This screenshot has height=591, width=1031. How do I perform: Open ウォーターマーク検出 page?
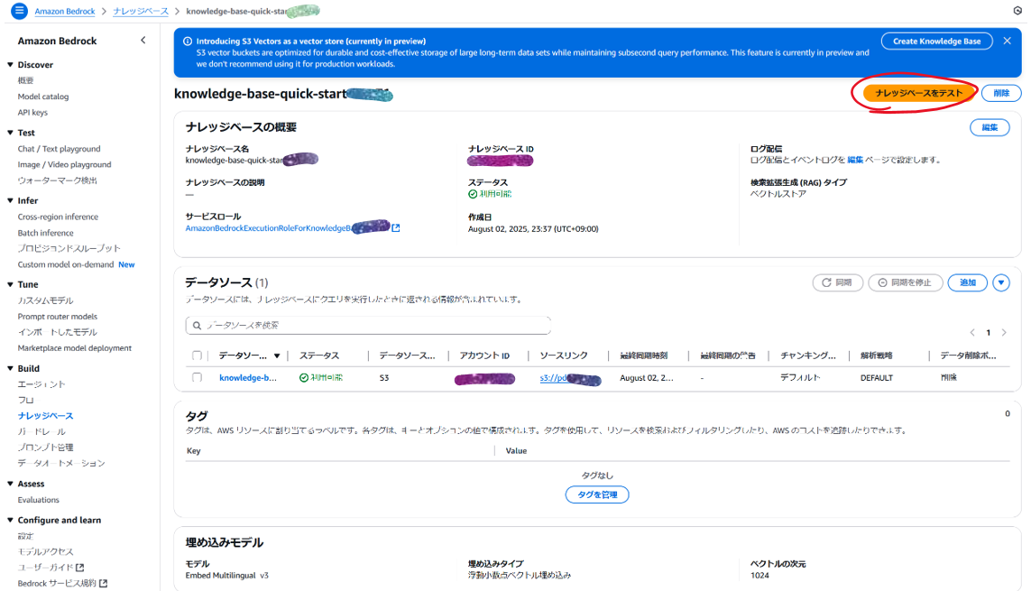pos(57,180)
